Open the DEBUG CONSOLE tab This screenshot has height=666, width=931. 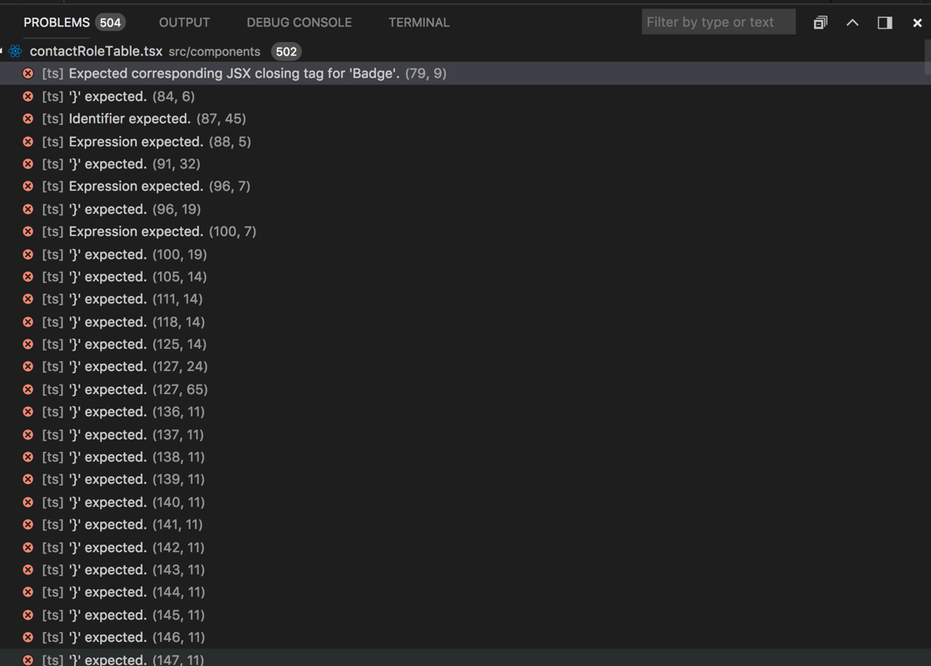(x=299, y=22)
